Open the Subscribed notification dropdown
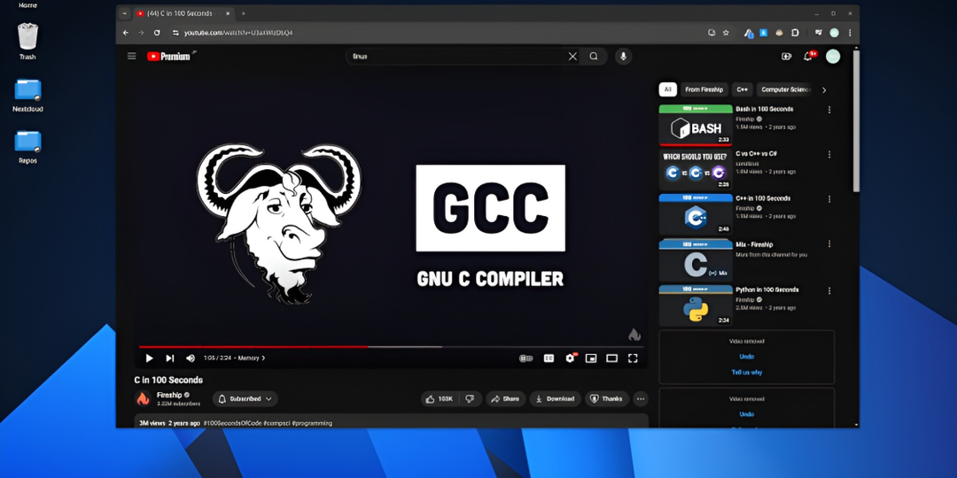957x478 pixels. [x=245, y=398]
